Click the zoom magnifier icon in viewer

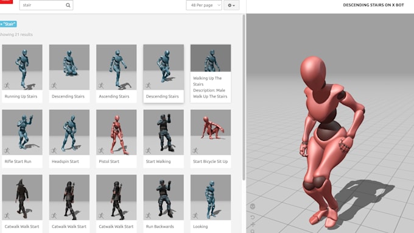253,231
